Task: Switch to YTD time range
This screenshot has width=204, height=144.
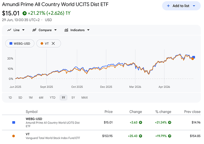Action: click(53, 98)
